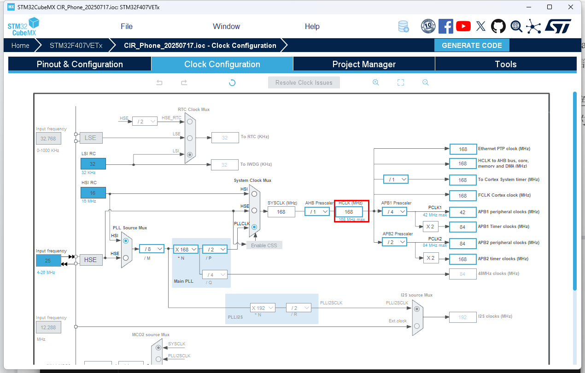Go to STM32F407VETx breadcrumb
This screenshot has height=373, width=585.
tap(76, 45)
